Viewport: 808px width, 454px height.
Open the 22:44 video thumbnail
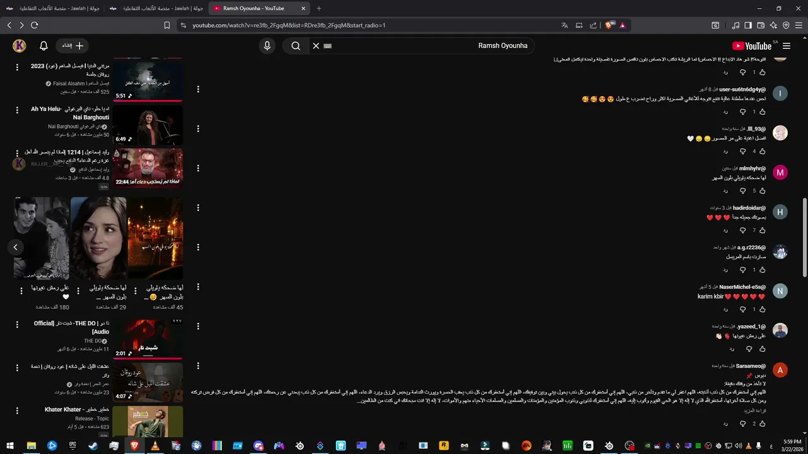coord(148,167)
